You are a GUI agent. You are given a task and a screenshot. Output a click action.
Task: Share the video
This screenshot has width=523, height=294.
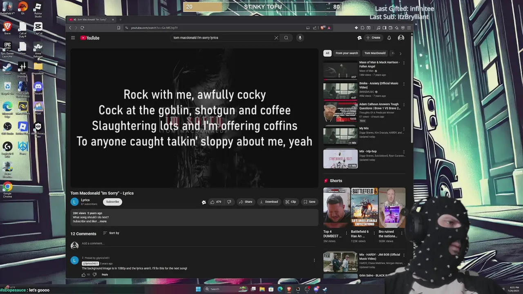246,202
